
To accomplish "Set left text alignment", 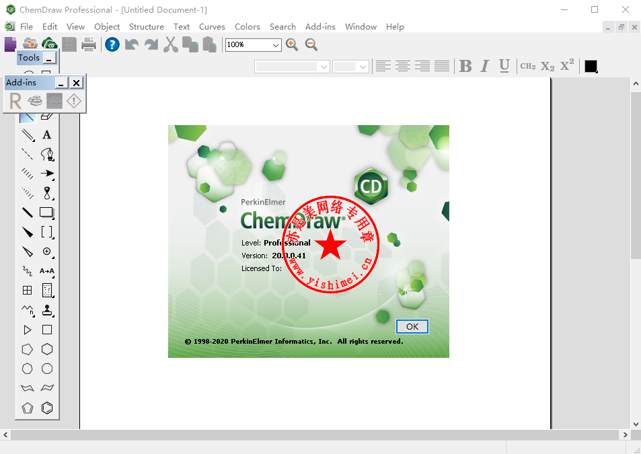I will [x=383, y=66].
